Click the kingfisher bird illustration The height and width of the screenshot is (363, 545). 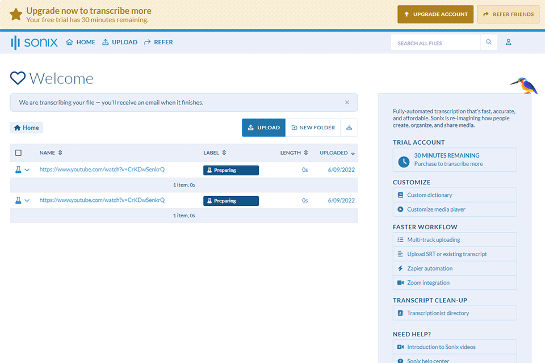(524, 86)
